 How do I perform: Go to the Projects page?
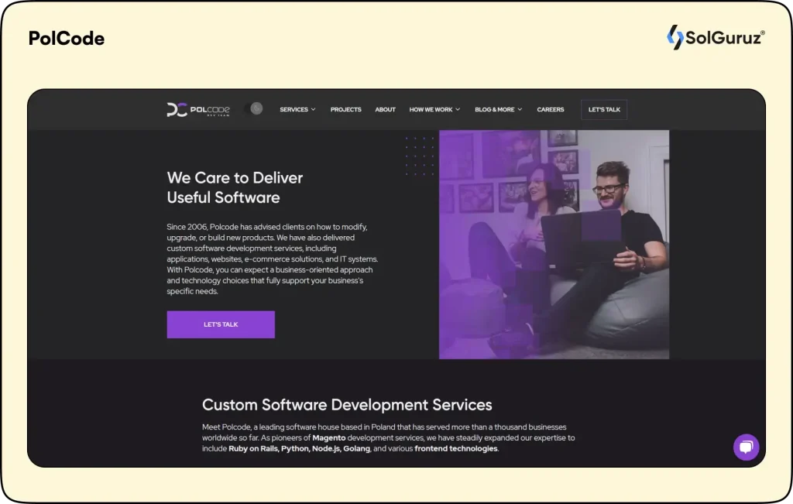345,110
